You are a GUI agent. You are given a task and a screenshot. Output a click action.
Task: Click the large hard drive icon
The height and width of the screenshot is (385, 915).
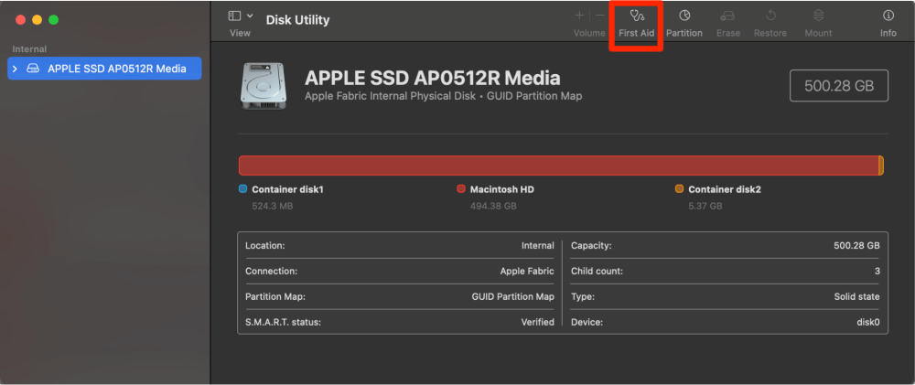pyautogui.click(x=265, y=87)
